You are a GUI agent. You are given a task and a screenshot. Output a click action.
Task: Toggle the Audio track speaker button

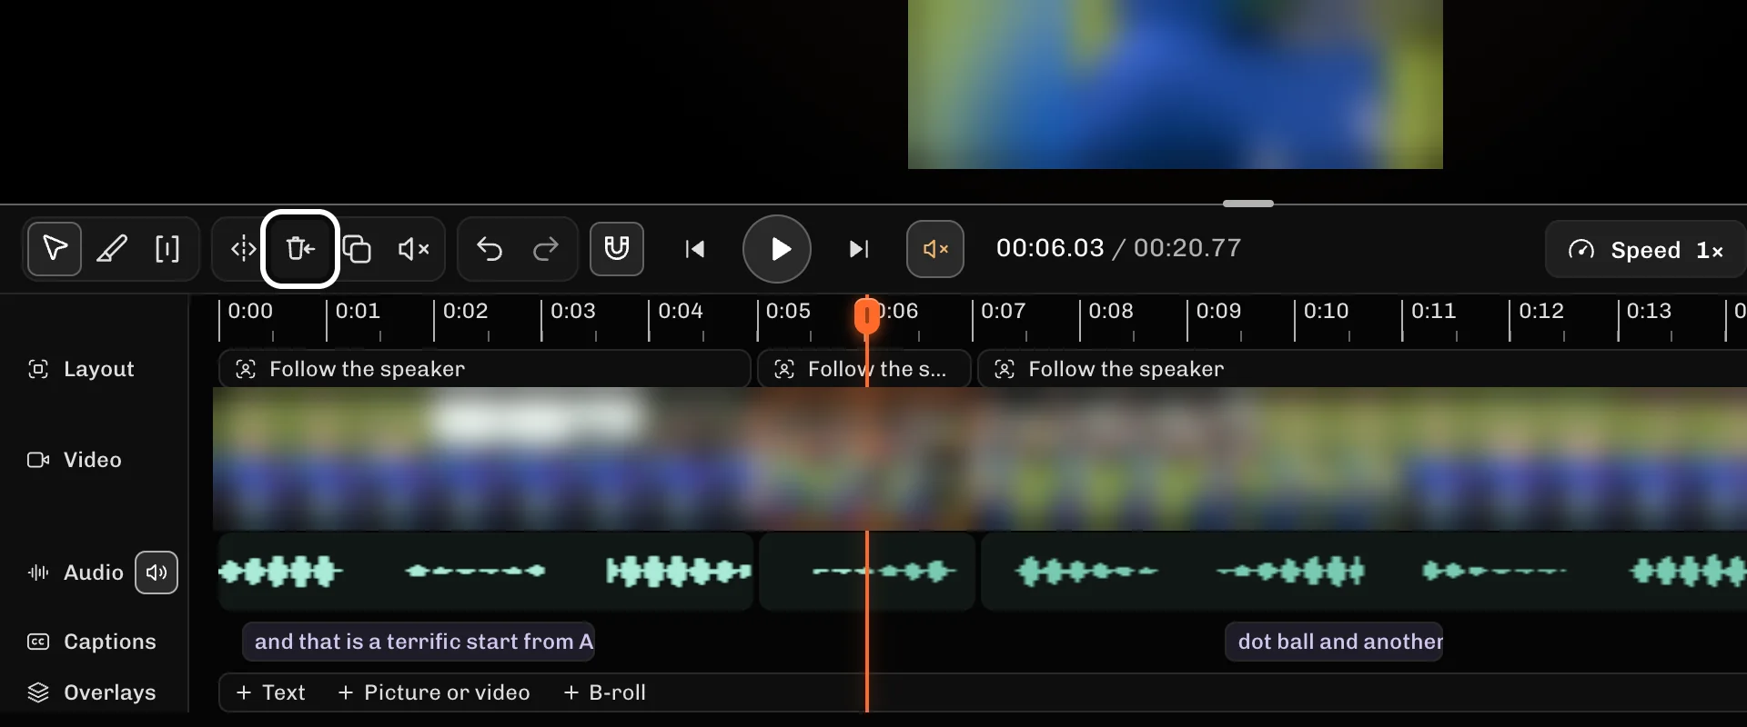click(157, 573)
